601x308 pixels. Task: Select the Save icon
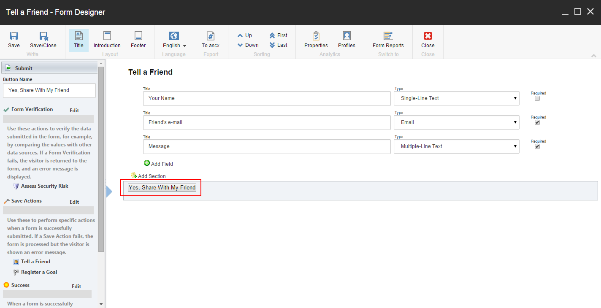click(x=14, y=40)
